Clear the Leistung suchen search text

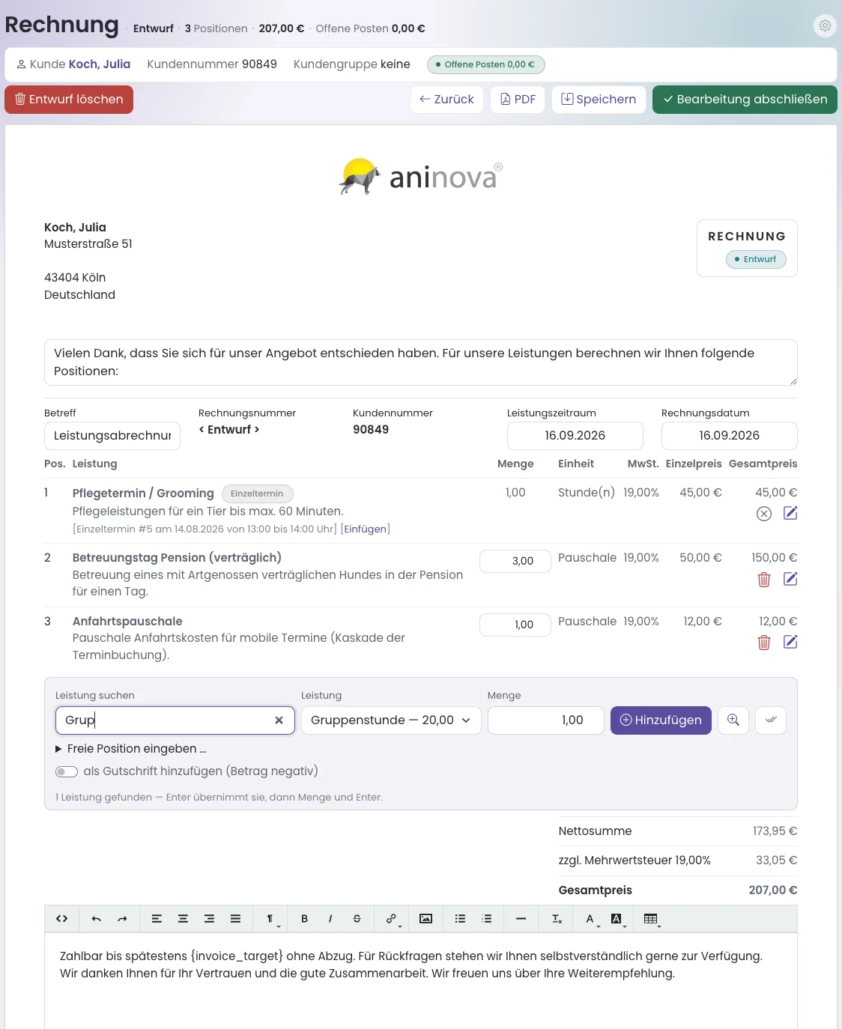tap(279, 720)
